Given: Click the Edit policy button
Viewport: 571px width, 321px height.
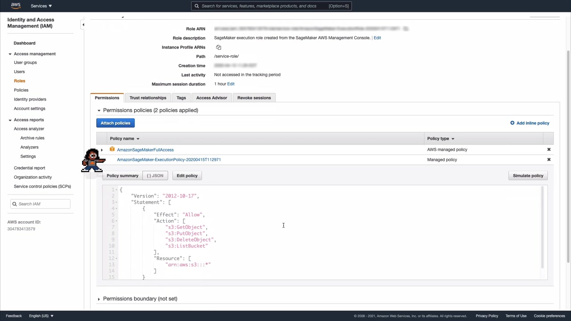Looking at the screenshot, I should 187,176.
